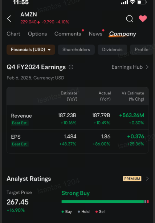This screenshot has width=155, height=223.
Task: Switch to the Chart tab
Action: (x=13, y=34)
